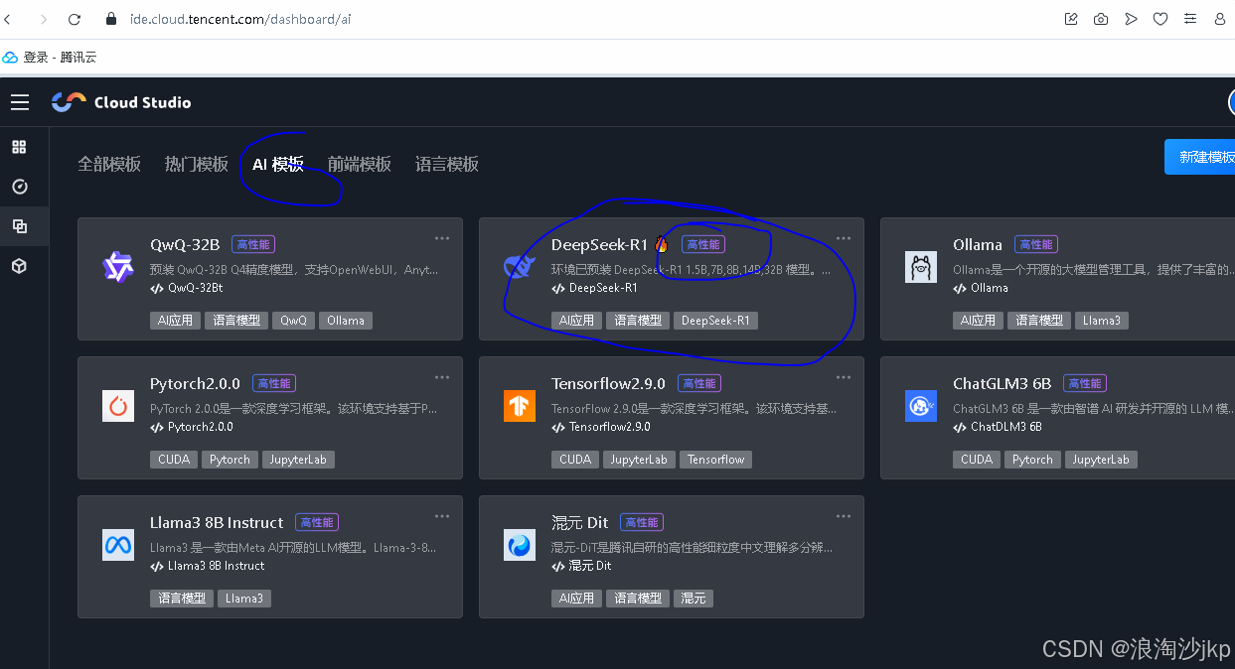Screen dimensions: 1235x669
Task: Click the heart favorites icon in browser toolbar
Action: pos(1160,19)
